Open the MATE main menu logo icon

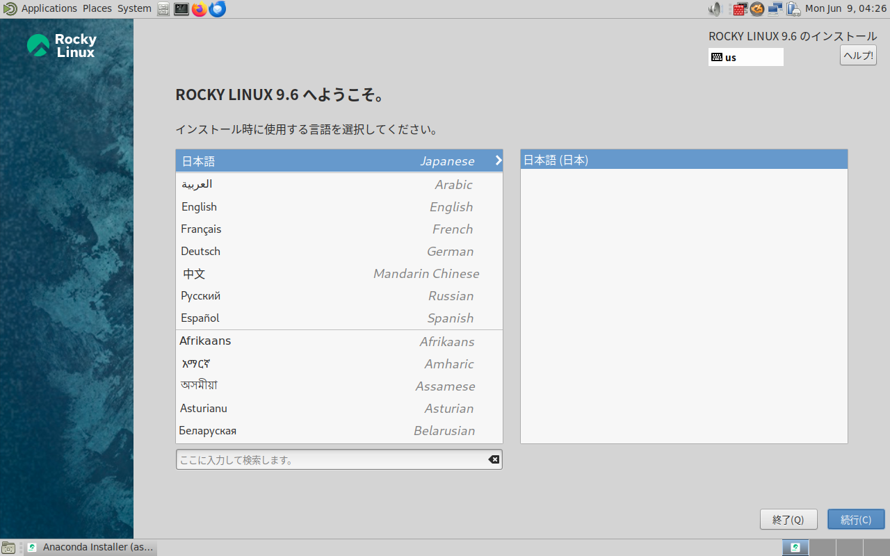coord(10,8)
